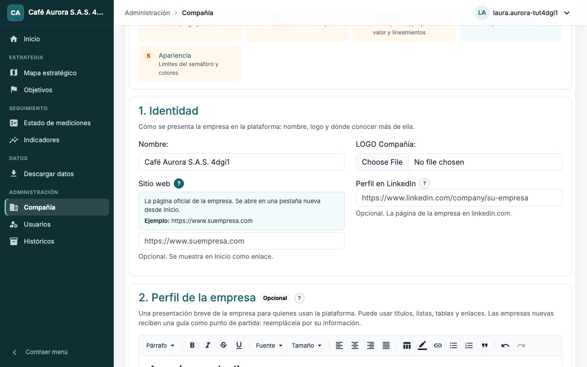This screenshot has width=587, height=367.
Task: Open the Objetivos section
Action: (57, 90)
